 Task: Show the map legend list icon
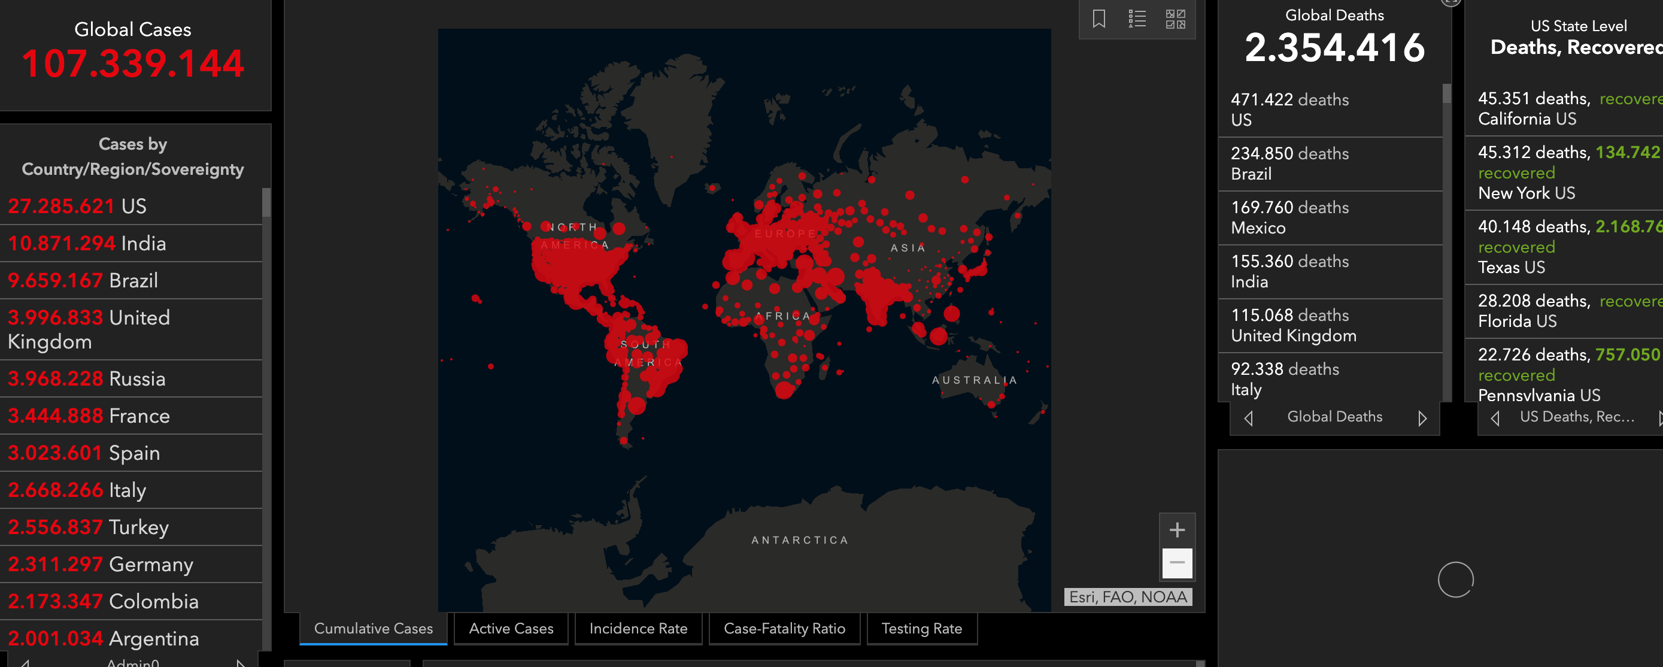click(1137, 19)
